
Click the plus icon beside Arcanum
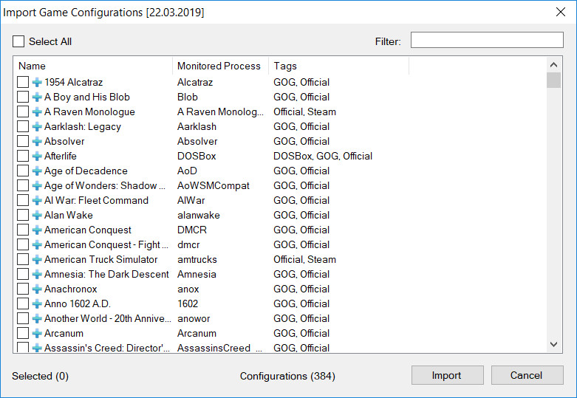tap(37, 333)
